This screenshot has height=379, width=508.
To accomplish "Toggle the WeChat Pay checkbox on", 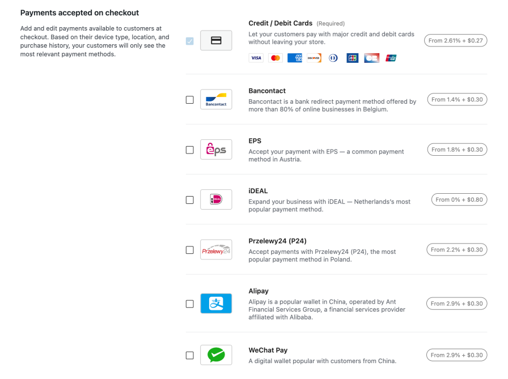I will point(190,355).
